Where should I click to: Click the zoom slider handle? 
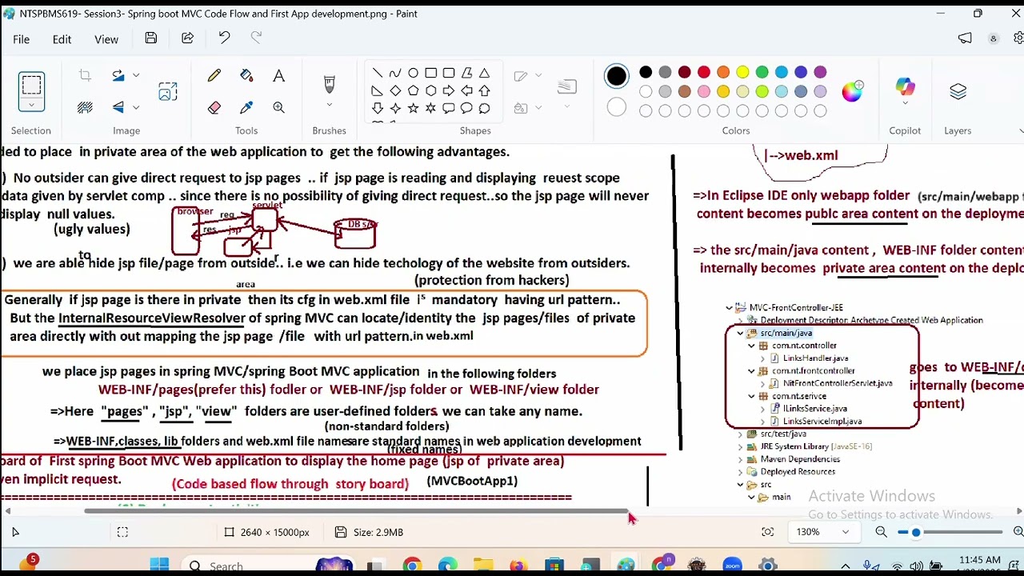click(916, 532)
